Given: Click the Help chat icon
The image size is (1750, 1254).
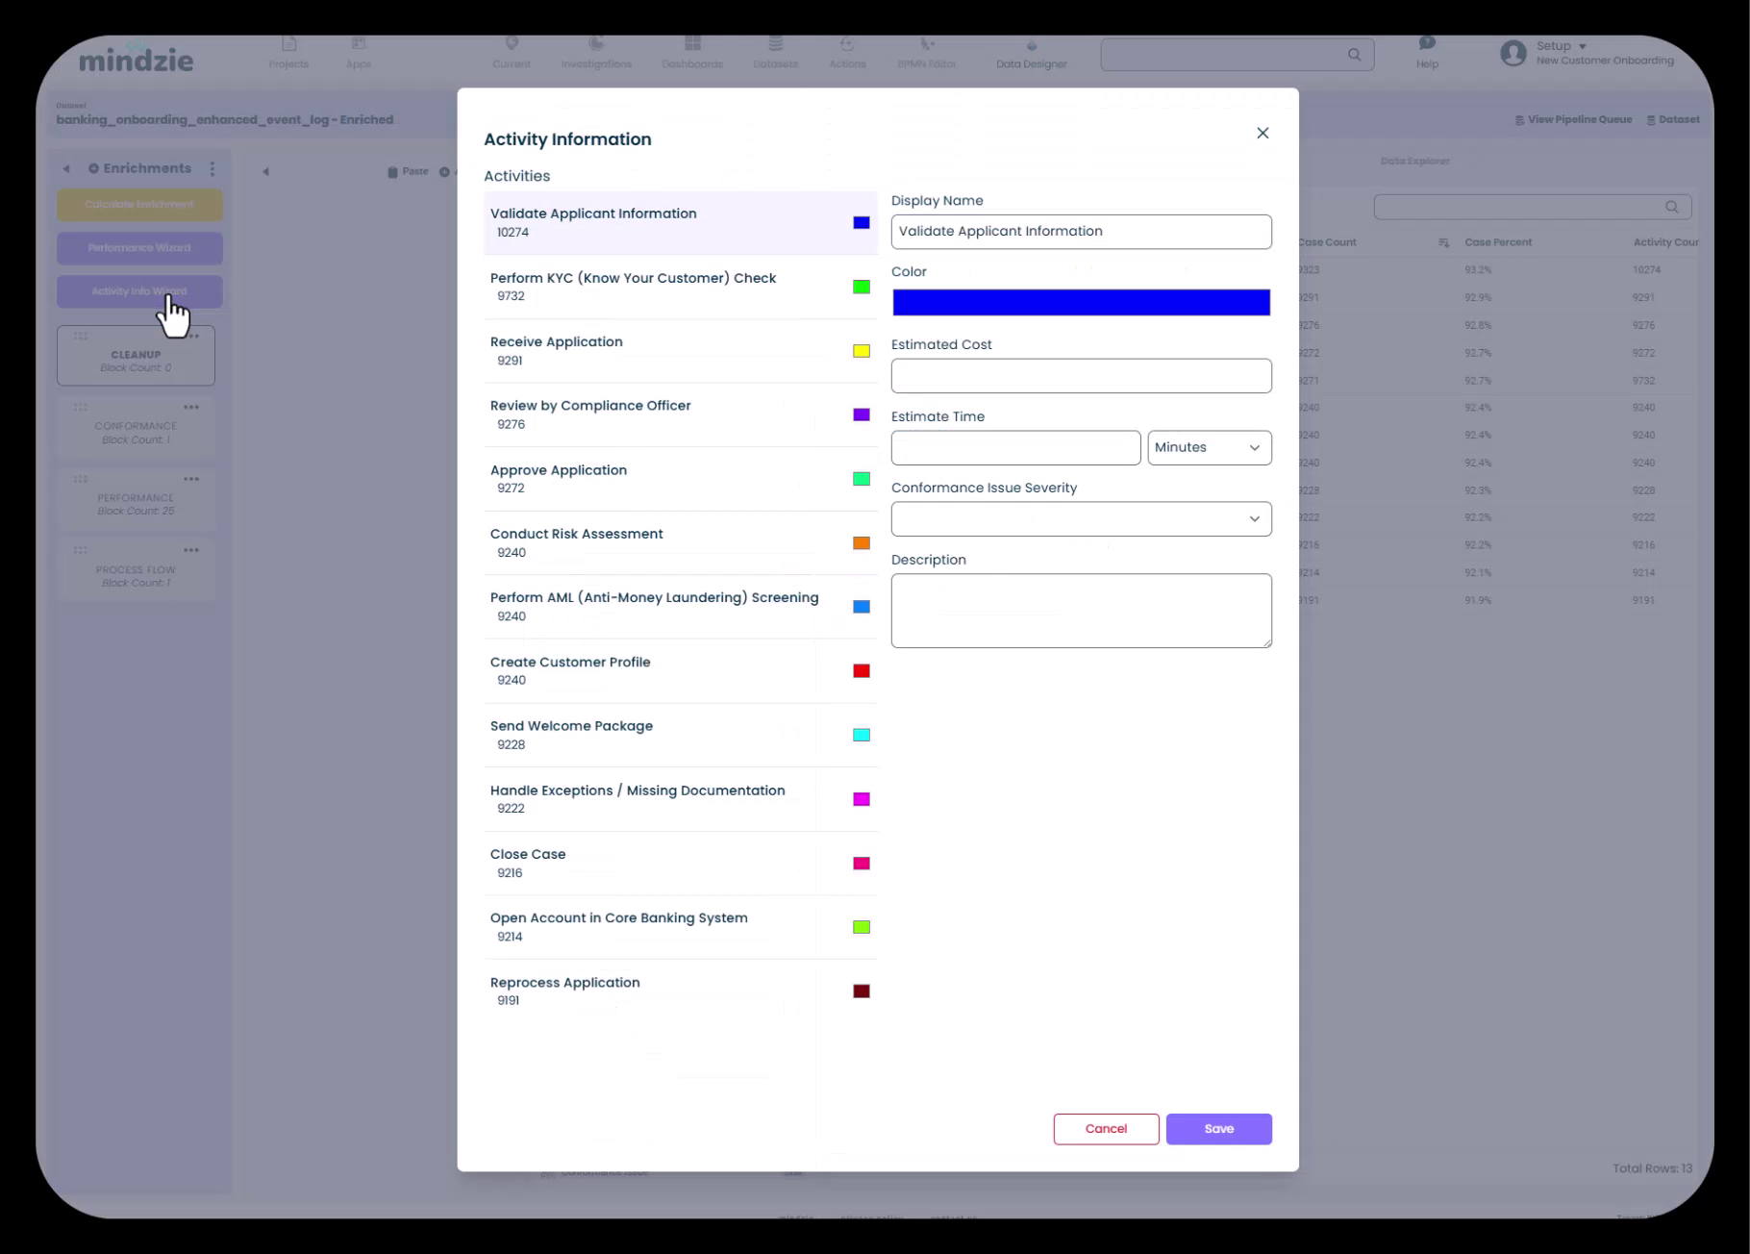Looking at the screenshot, I should click(x=1427, y=44).
